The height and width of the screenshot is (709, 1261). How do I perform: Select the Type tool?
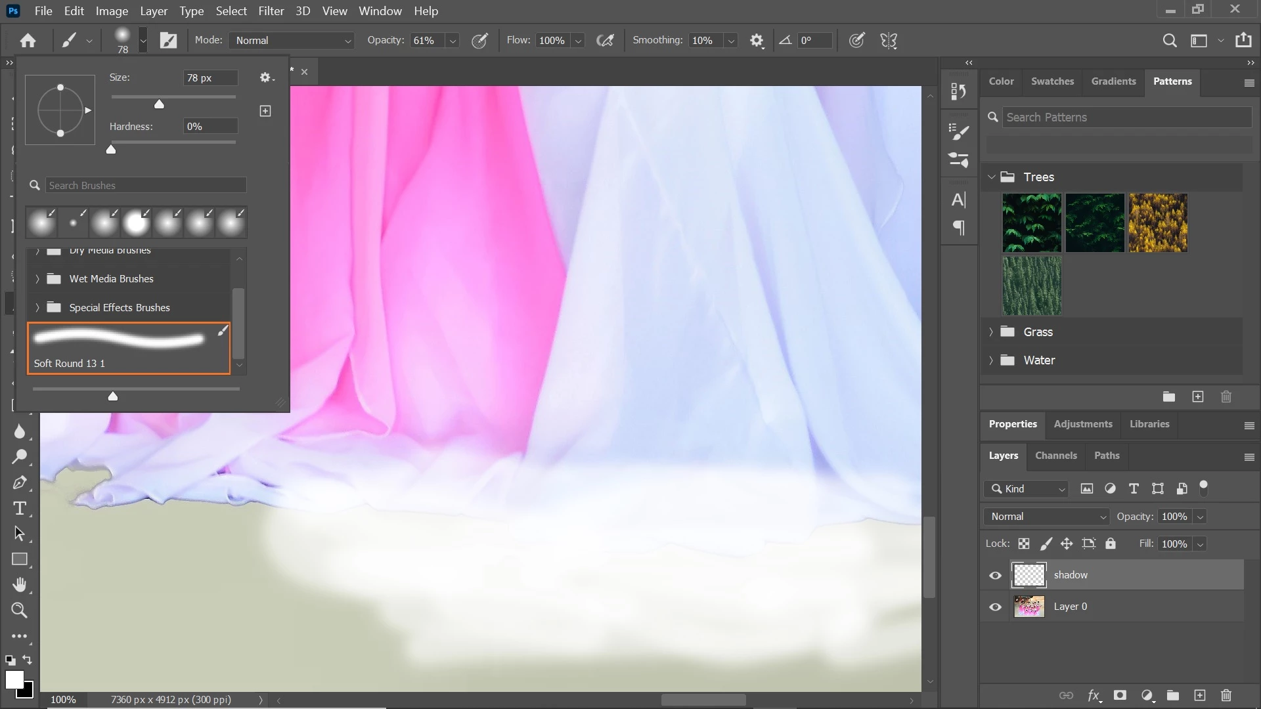pyautogui.click(x=20, y=509)
